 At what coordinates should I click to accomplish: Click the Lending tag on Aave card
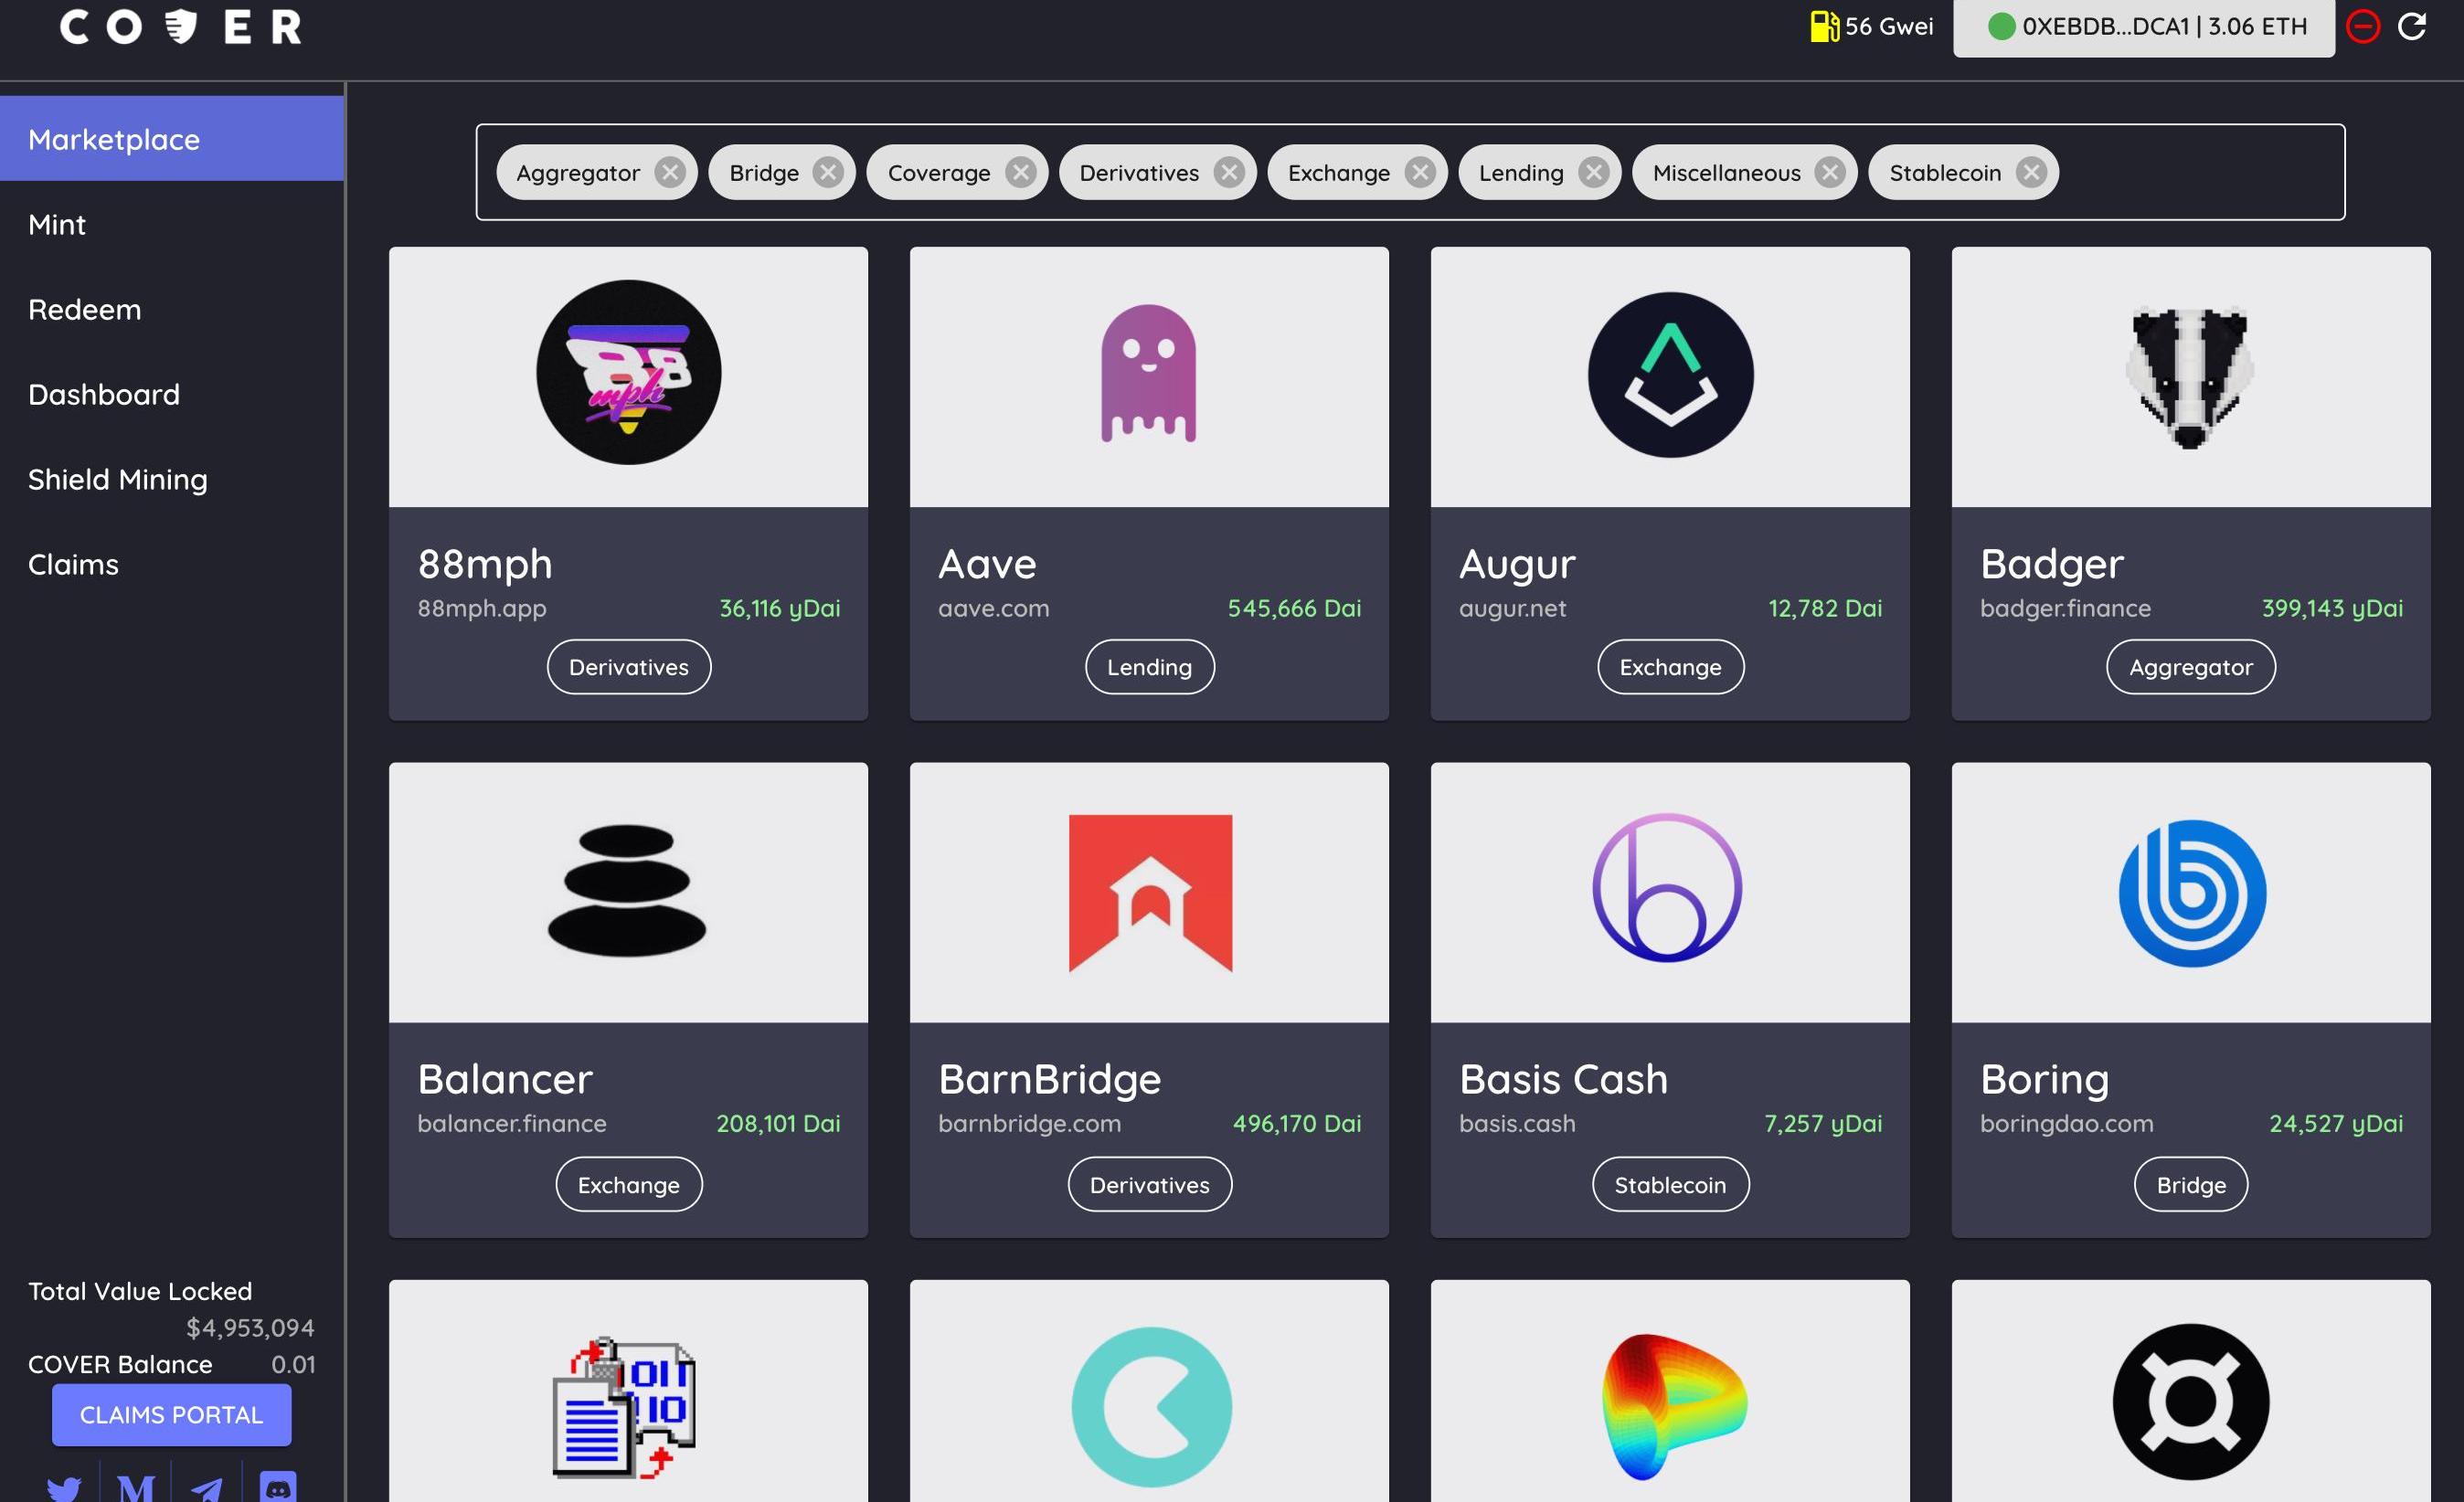(x=1149, y=667)
